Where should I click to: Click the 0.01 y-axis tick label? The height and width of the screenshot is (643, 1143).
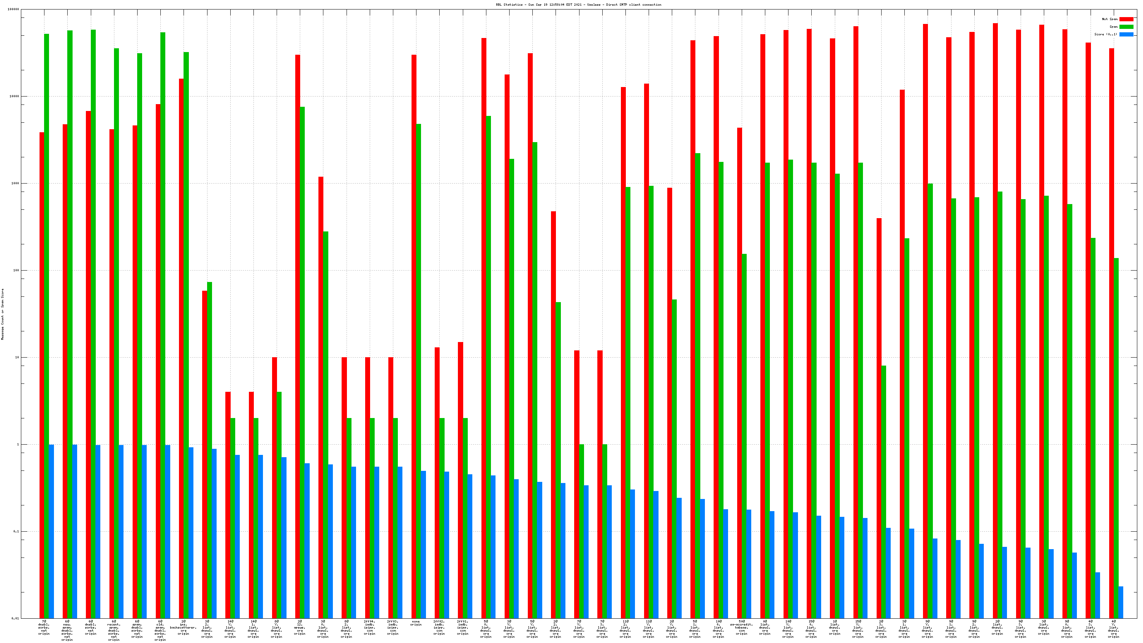(15, 618)
